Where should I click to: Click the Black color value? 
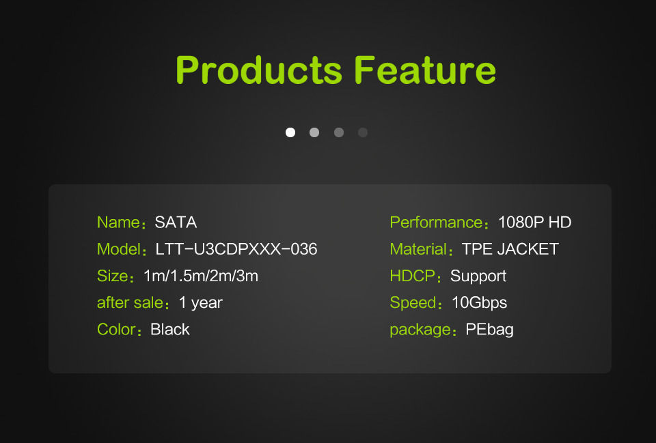170,330
